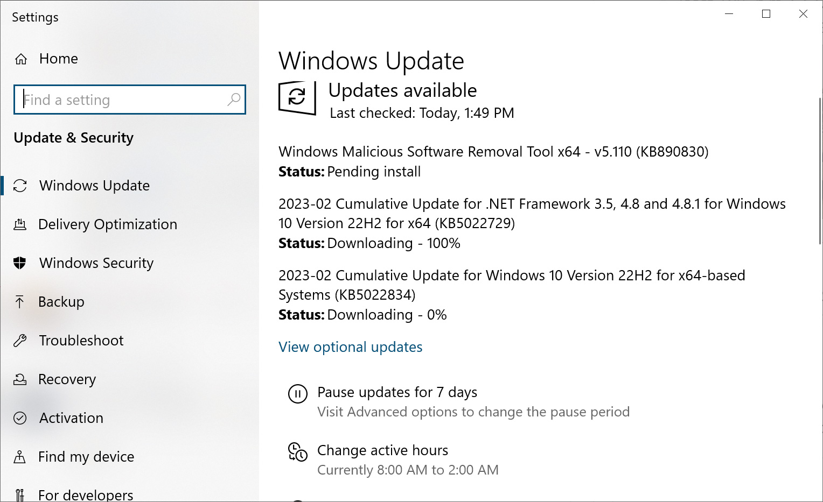
Task: Open the For developers section
Action: coord(85,494)
